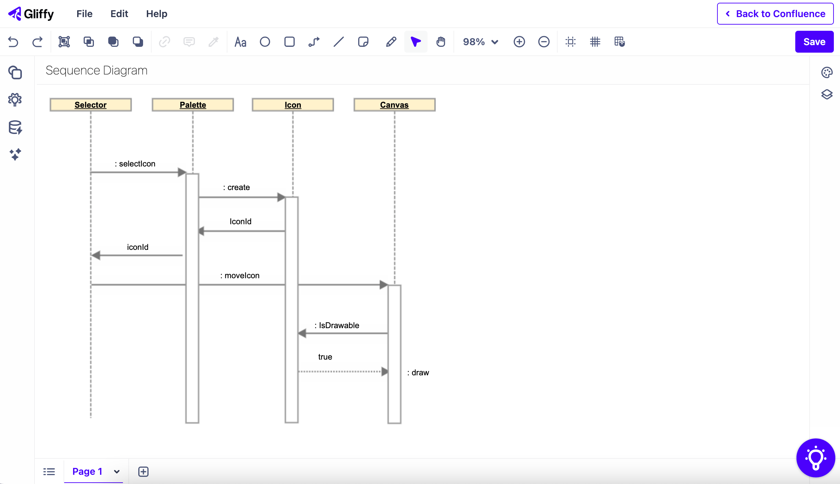Open the Layers panel on the right

pyautogui.click(x=827, y=94)
